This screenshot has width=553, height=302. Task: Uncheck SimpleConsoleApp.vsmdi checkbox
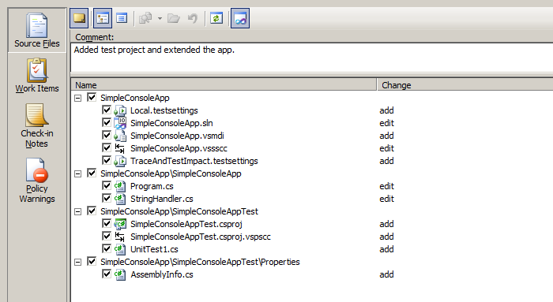click(107, 135)
